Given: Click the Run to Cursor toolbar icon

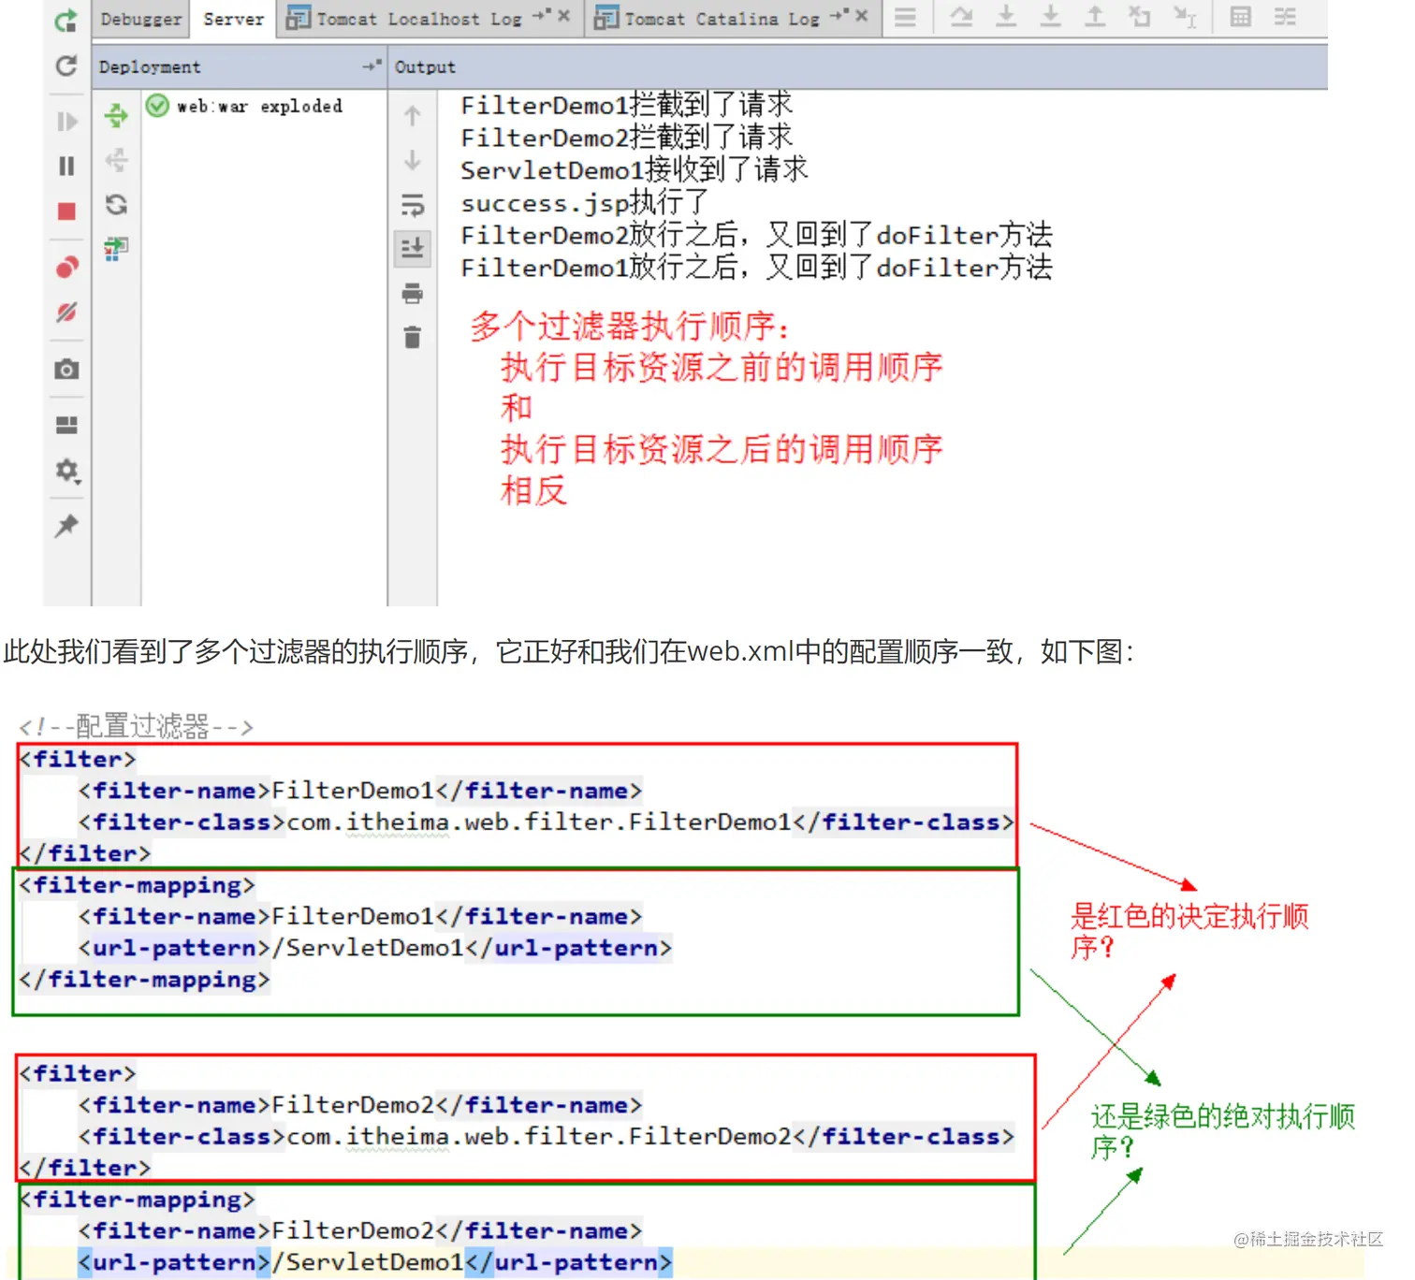Looking at the screenshot, I should [x=1185, y=17].
